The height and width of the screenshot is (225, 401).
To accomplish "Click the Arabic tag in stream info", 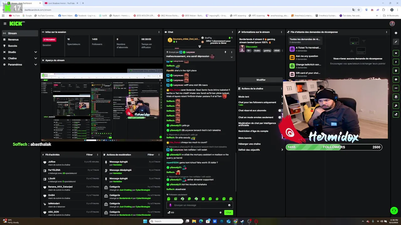I will click(257, 50).
